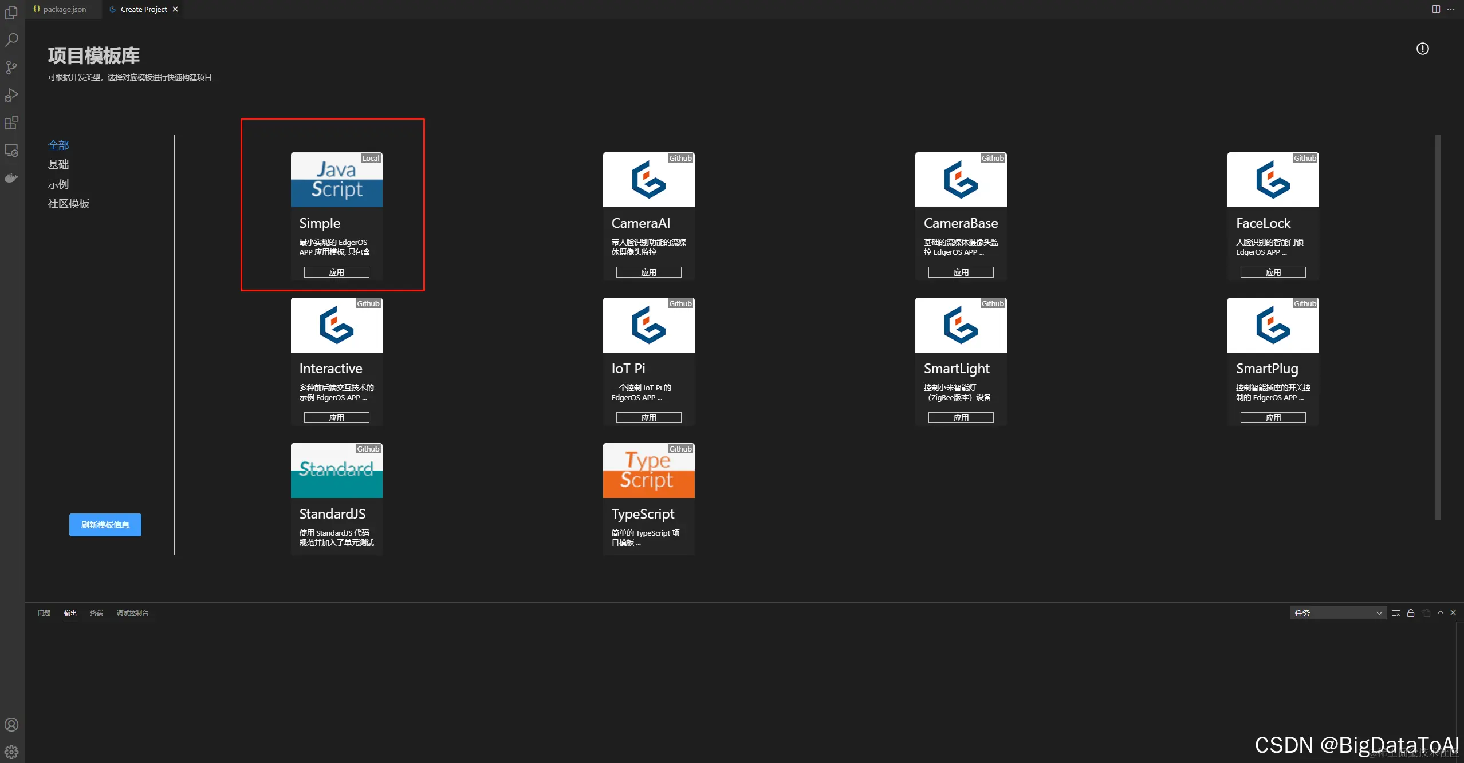Apply the Simple JavaScript template
This screenshot has height=763, width=1464.
336,272
